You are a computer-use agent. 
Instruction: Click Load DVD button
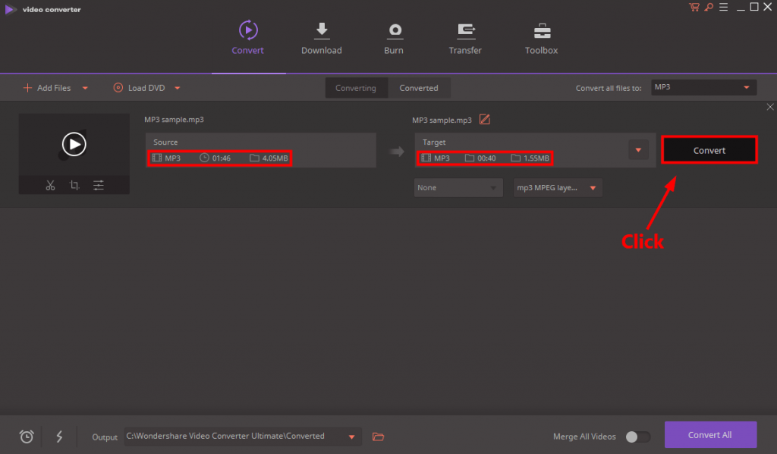140,88
